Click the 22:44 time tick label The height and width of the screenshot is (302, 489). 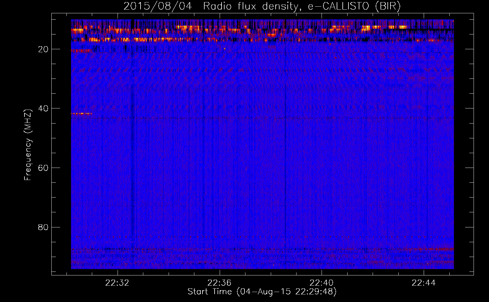tap(424, 283)
